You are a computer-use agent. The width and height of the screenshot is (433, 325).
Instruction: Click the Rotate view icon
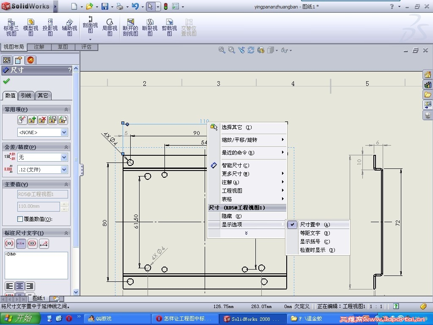tap(251, 50)
